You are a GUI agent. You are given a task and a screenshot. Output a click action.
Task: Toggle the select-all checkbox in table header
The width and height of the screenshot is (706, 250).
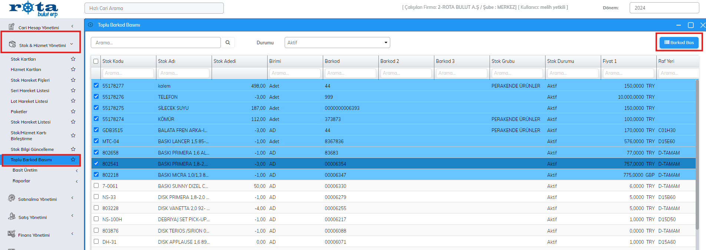coord(96,61)
